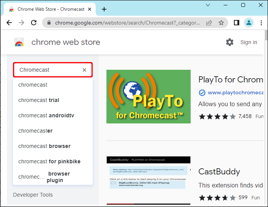Image resolution: width=268 pixels, height=207 pixels.
Task: Pick the 'chromecast browser' suggestion
Action: pyautogui.click(x=44, y=146)
